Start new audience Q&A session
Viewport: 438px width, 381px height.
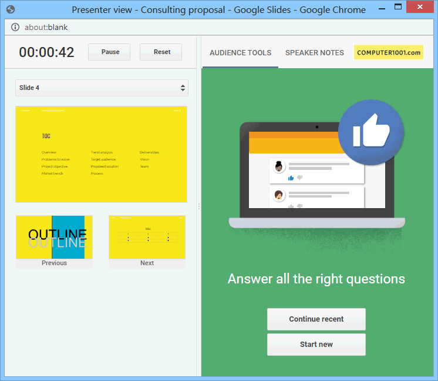[x=316, y=345]
